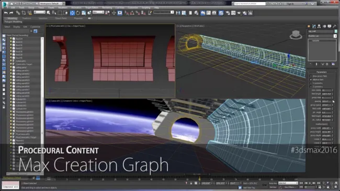Switch to the Motion command panel
Viewport: 340px width, 191px height.
coord(324,26)
